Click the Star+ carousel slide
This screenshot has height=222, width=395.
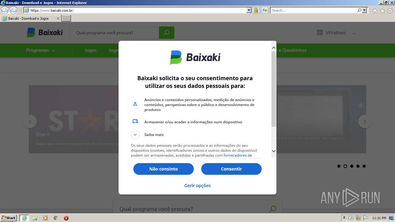(x=74, y=119)
